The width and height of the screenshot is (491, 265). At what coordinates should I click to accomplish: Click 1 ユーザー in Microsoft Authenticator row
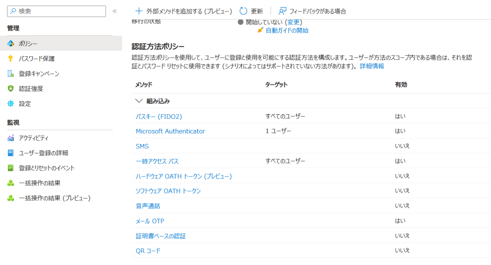278,131
